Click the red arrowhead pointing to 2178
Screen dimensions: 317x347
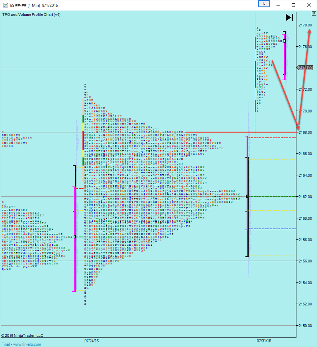[309, 31]
